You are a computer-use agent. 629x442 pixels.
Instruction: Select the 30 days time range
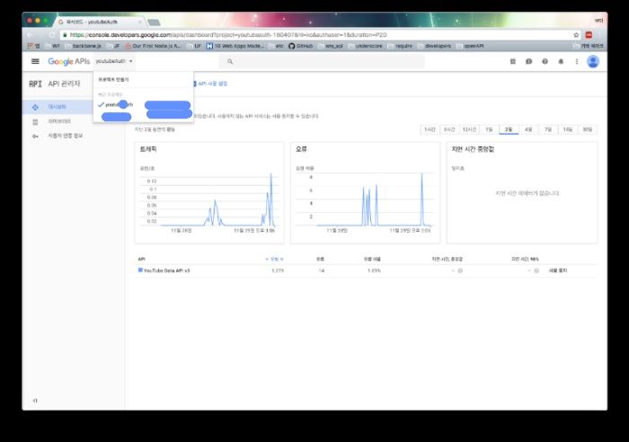click(x=588, y=129)
